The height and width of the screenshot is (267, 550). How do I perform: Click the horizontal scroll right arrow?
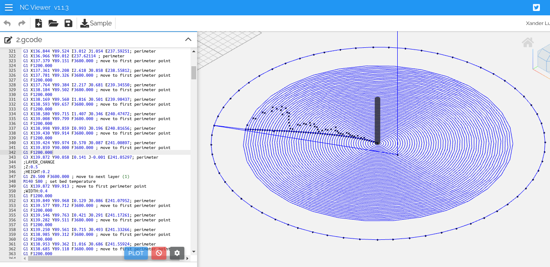pyautogui.click(x=187, y=258)
